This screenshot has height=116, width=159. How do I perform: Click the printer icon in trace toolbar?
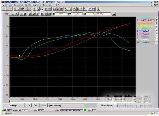tap(49, 14)
